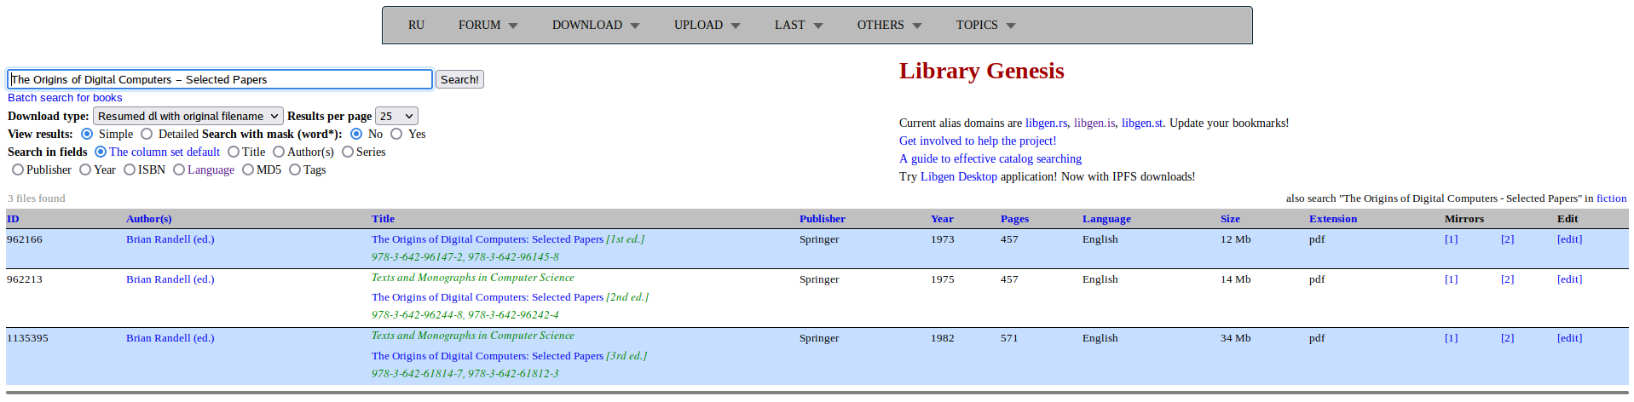Open mirror [2] for the 1982 edition

(x=1507, y=338)
